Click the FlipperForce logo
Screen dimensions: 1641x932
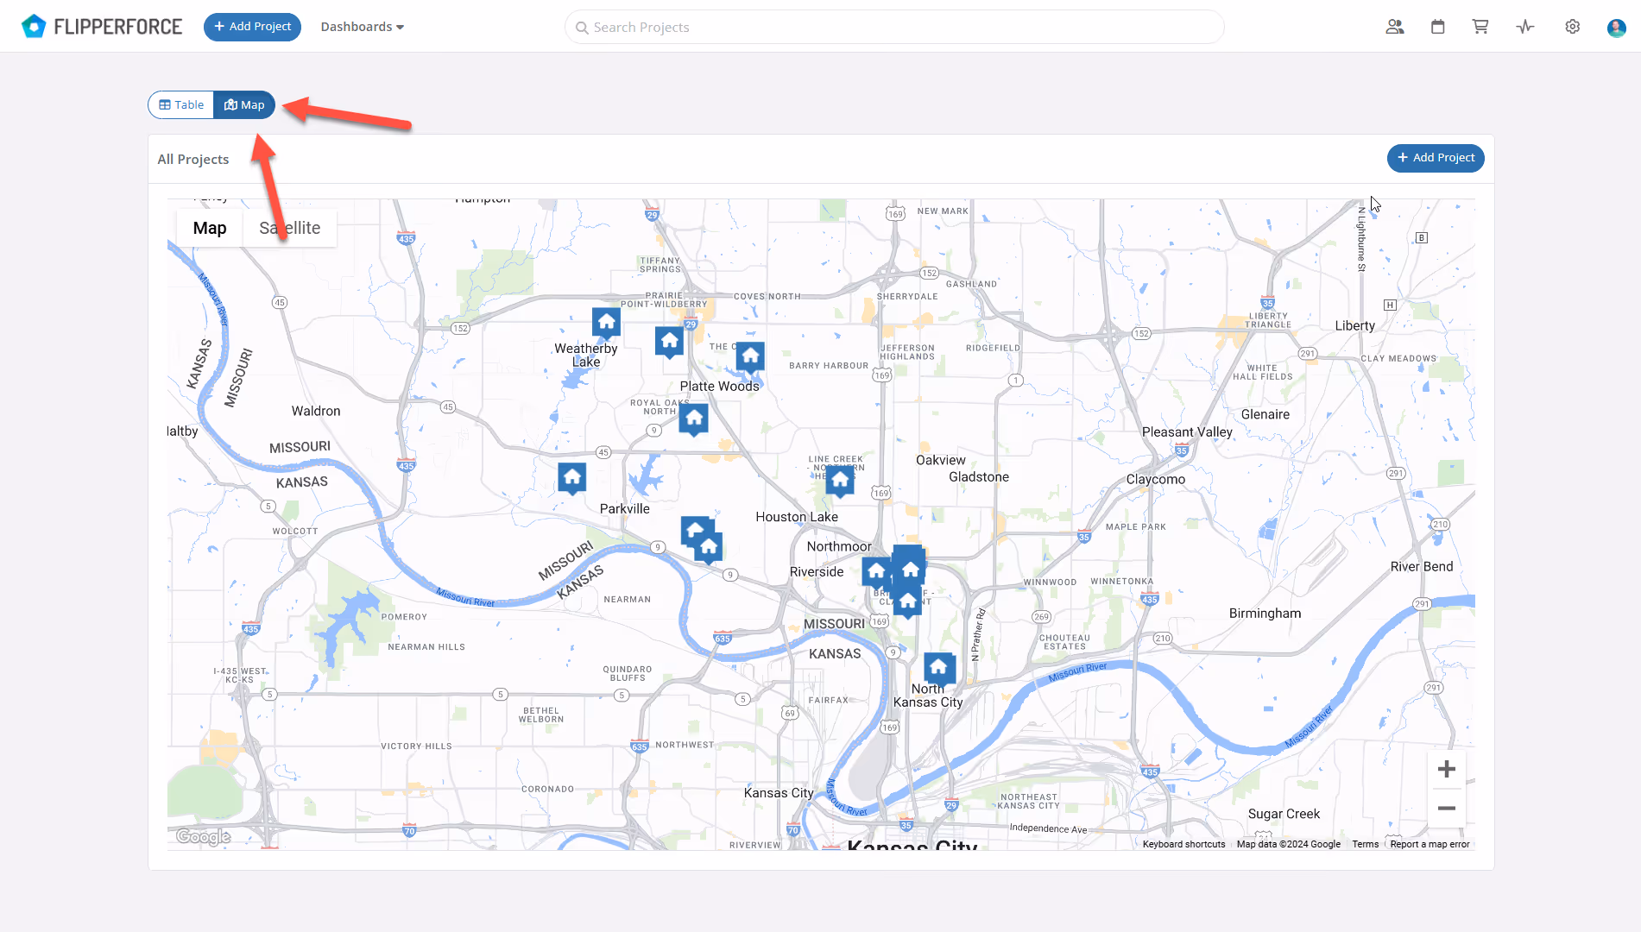tap(101, 27)
